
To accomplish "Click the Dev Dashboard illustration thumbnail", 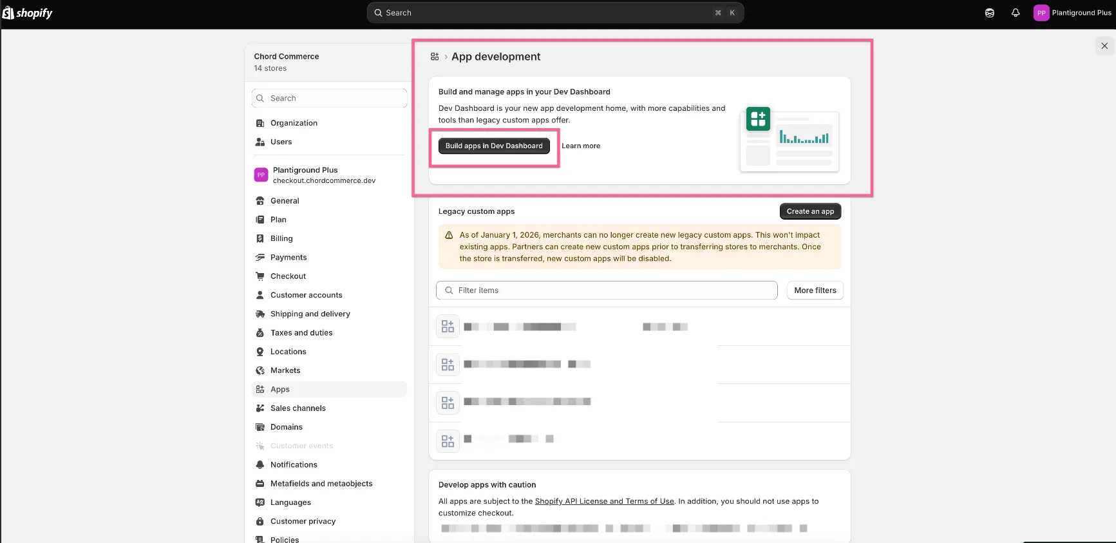I will 790,140.
